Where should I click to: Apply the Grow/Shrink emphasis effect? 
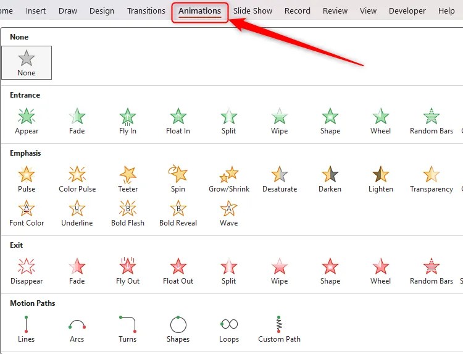point(229,179)
